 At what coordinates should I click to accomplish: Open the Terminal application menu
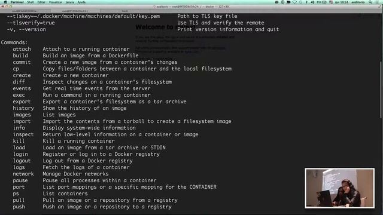point(17,2)
